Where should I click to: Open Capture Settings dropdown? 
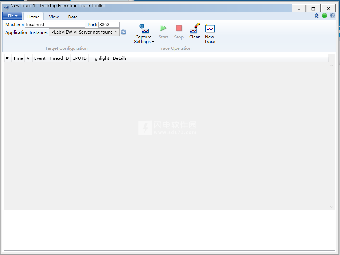tap(144, 34)
